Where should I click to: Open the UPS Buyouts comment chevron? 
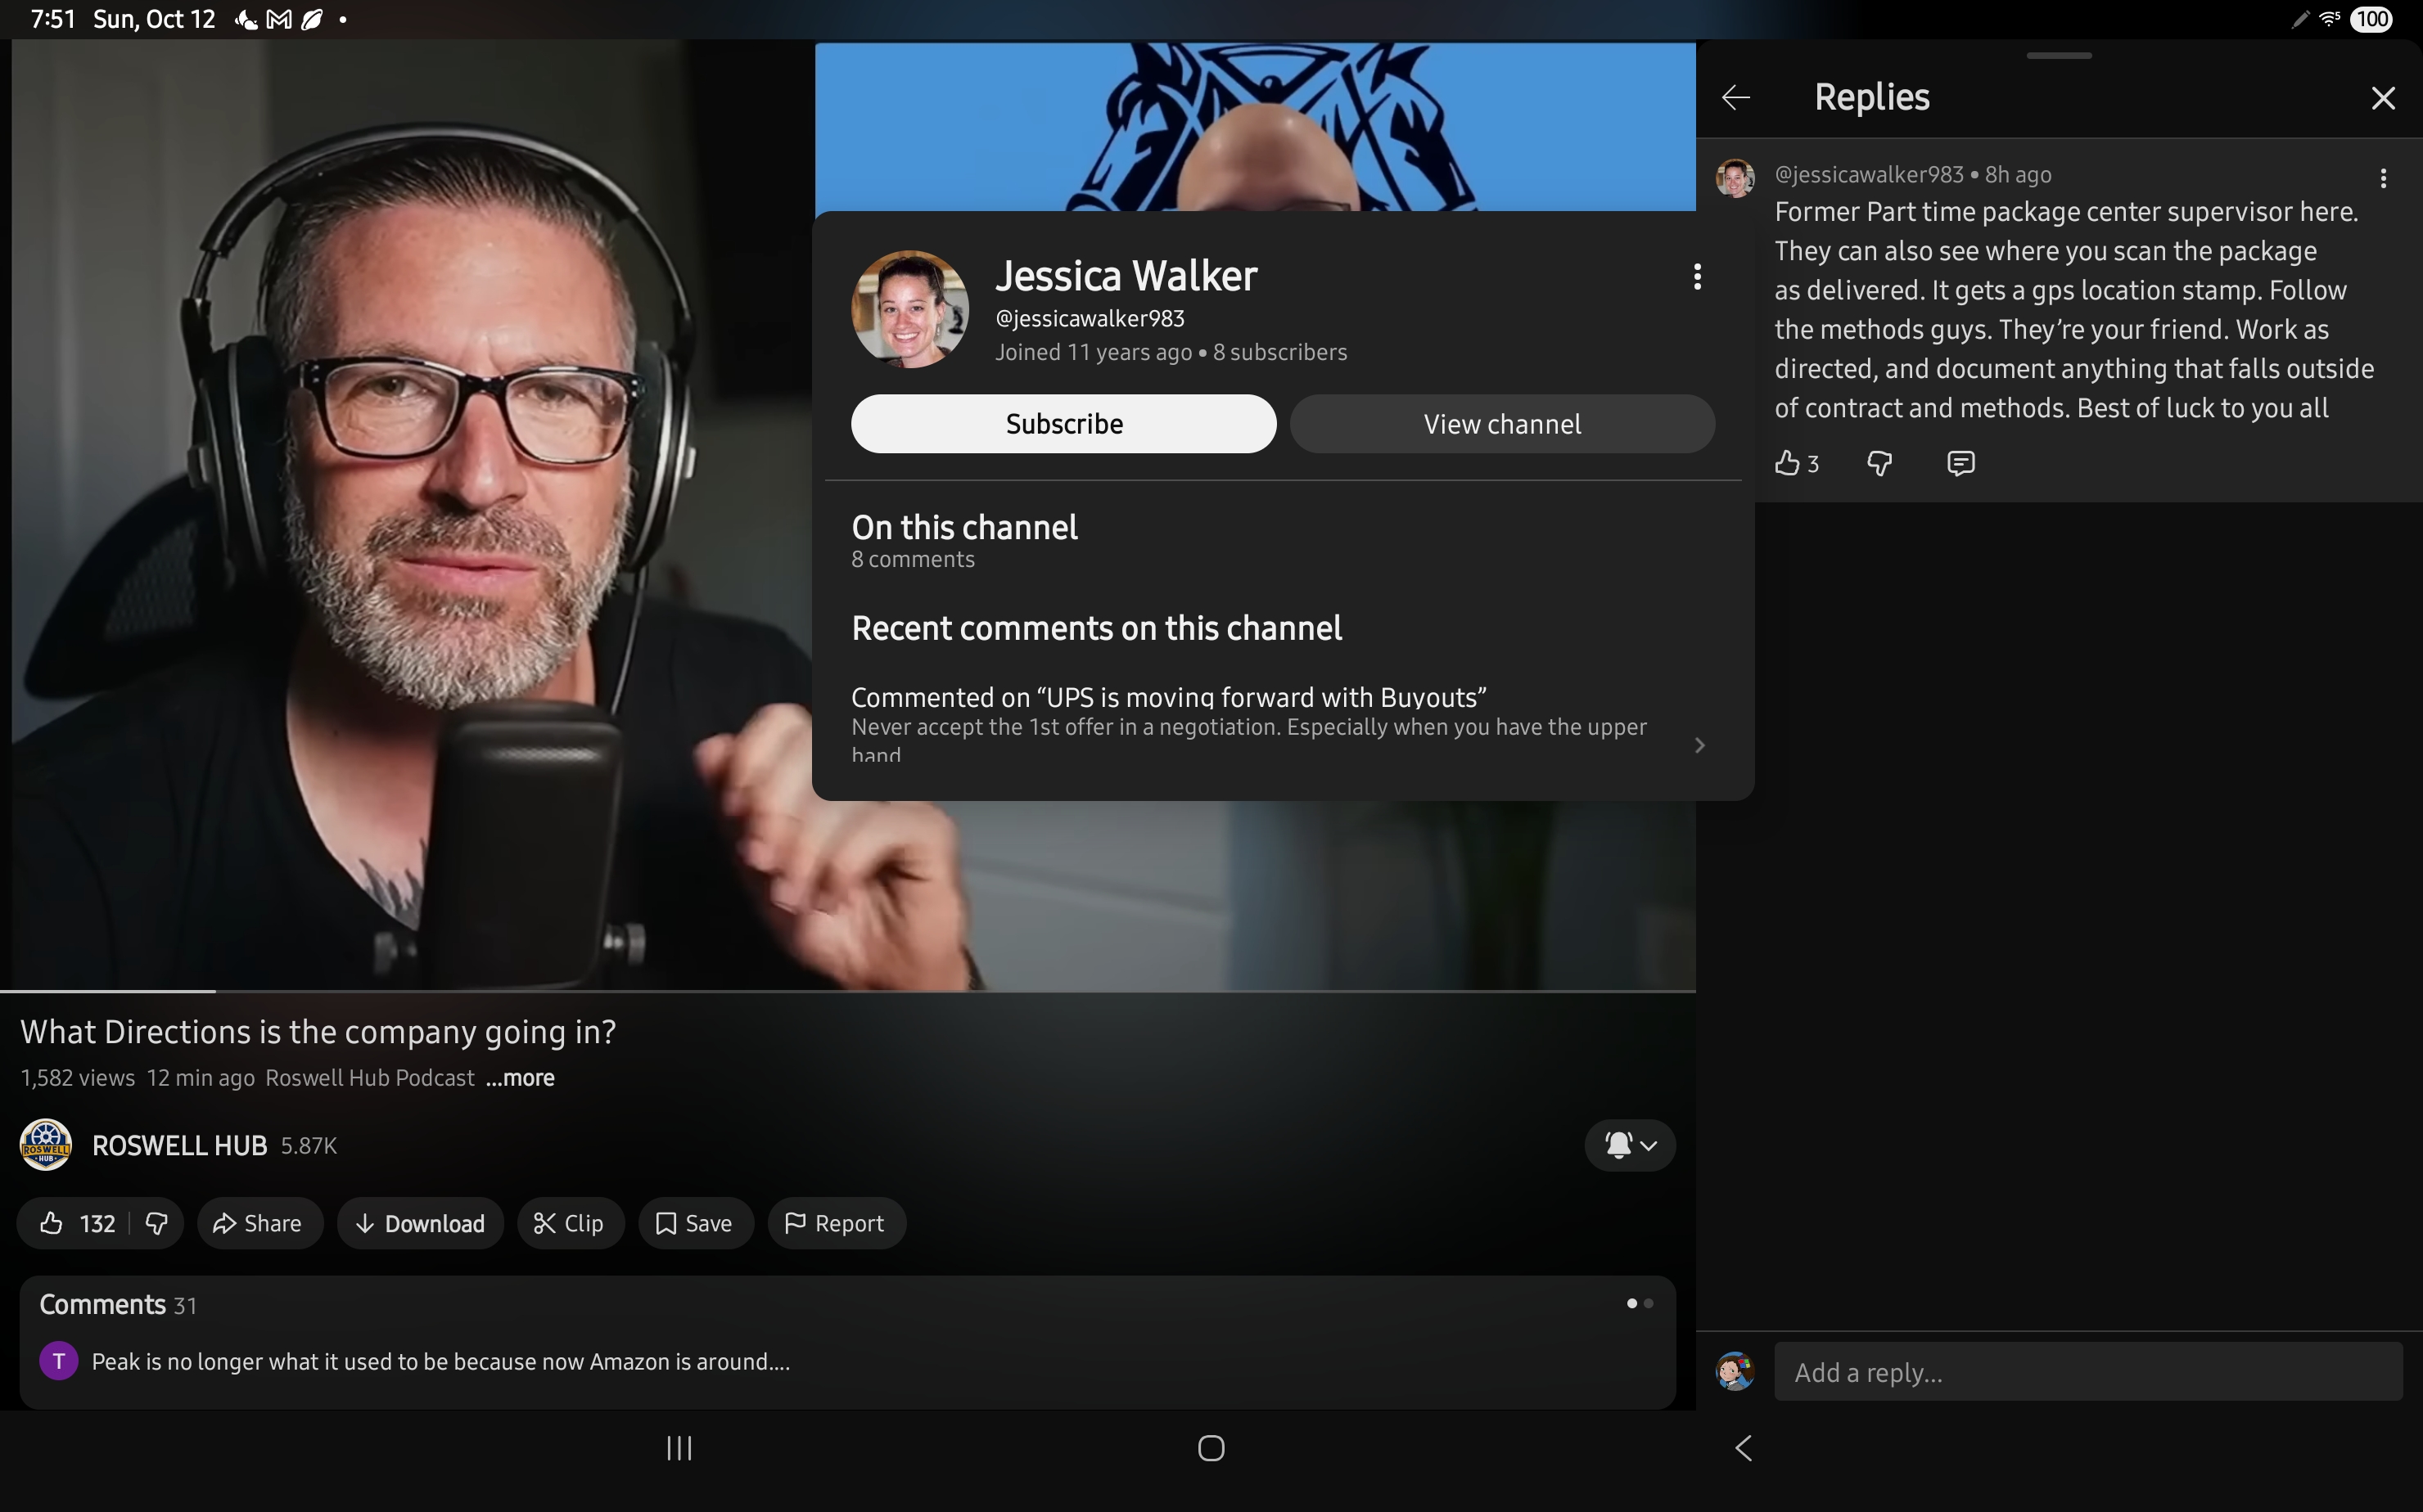(1699, 745)
